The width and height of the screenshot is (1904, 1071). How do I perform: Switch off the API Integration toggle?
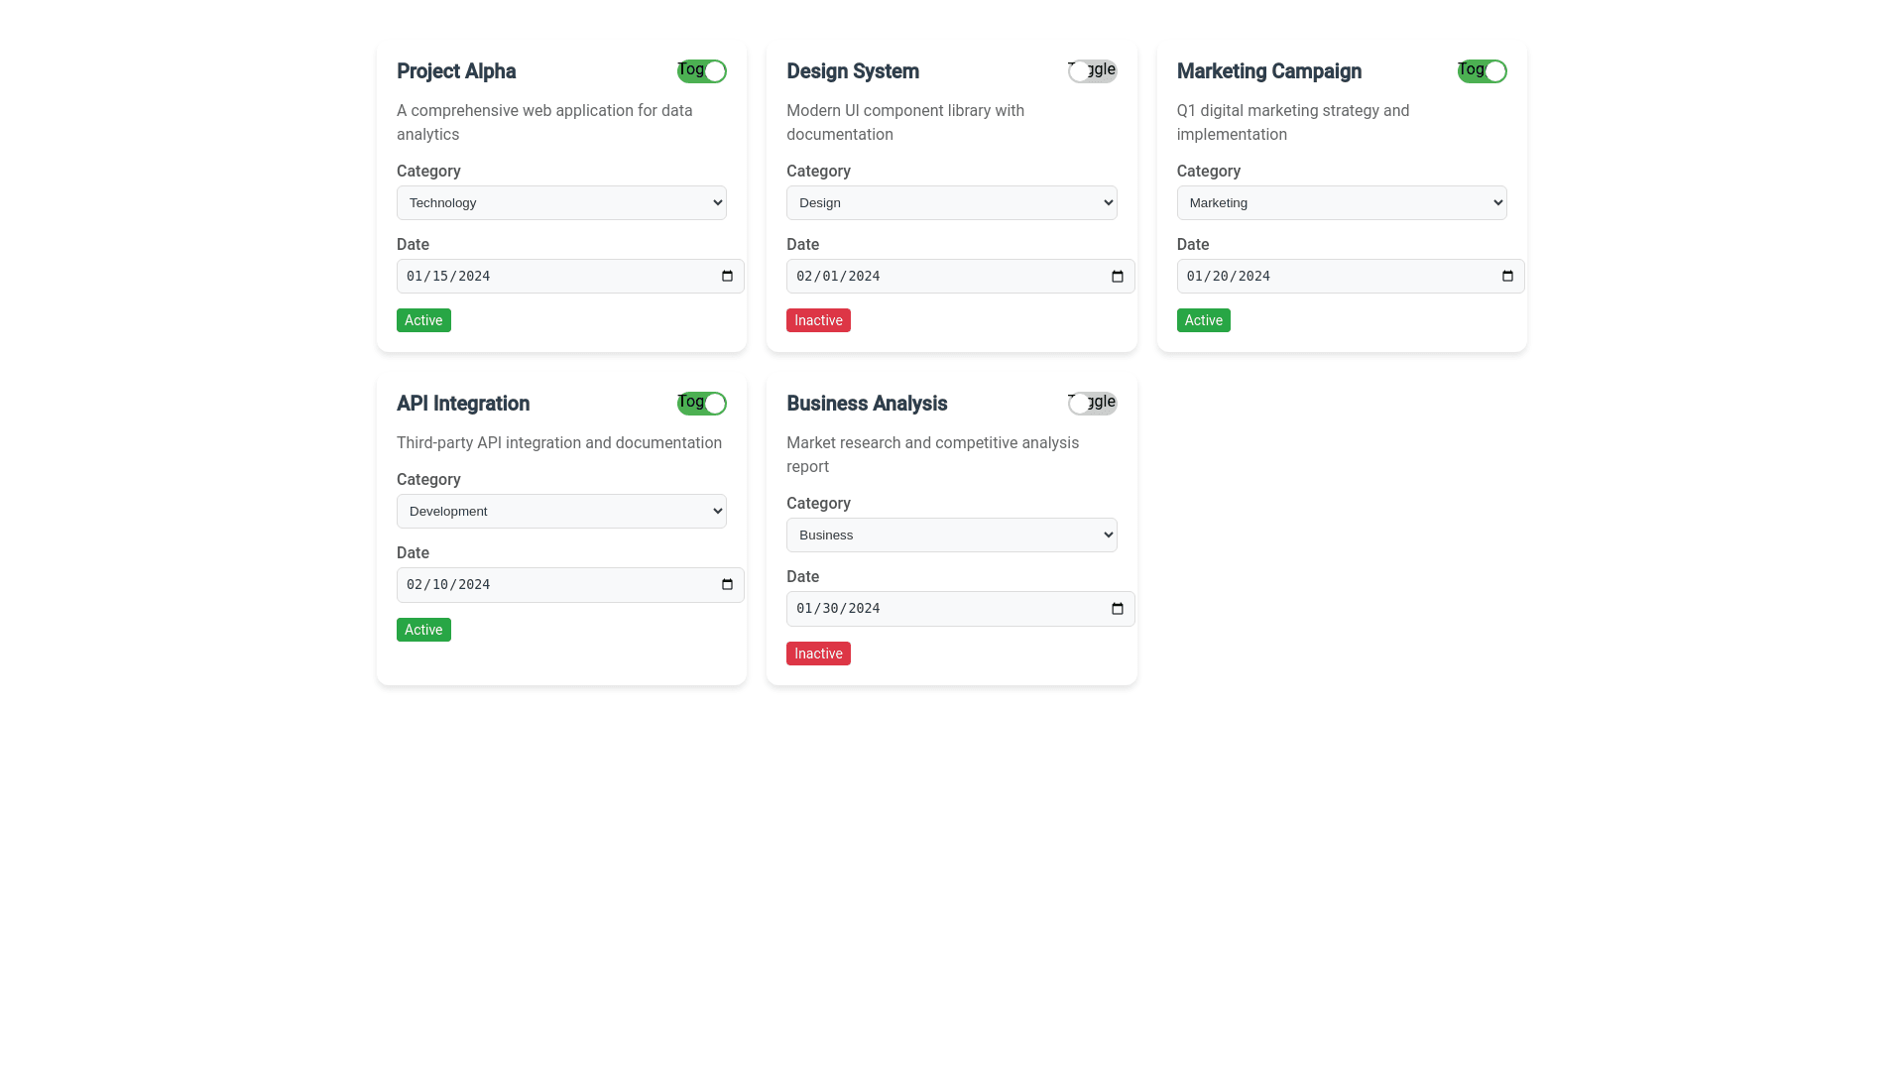click(702, 404)
